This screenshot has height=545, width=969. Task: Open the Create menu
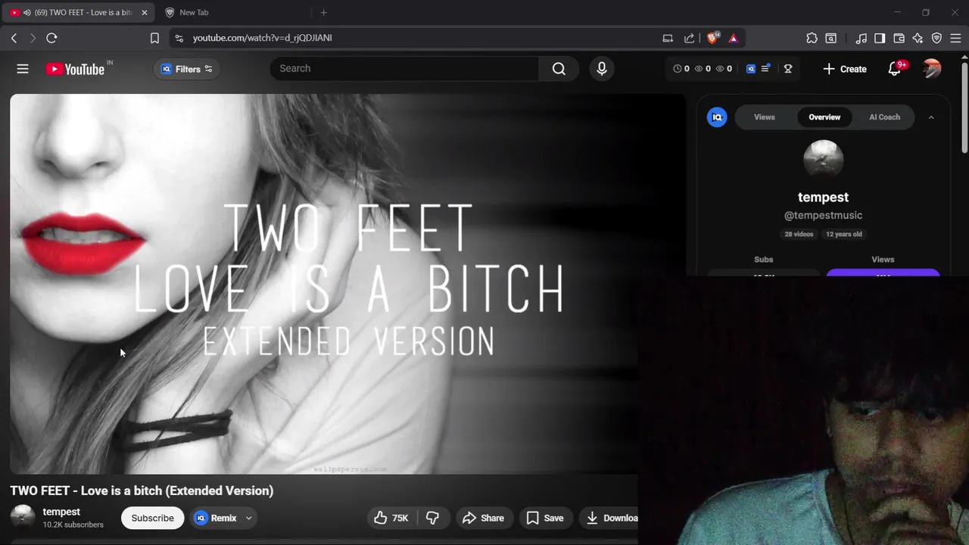tap(845, 69)
